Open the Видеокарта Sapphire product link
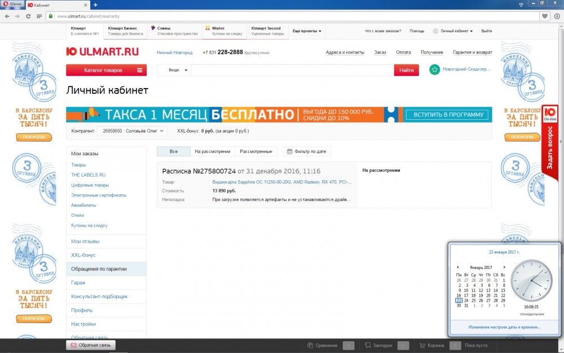Screen dimensions: 564x353 pyautogui.click(x=282, y=182)
